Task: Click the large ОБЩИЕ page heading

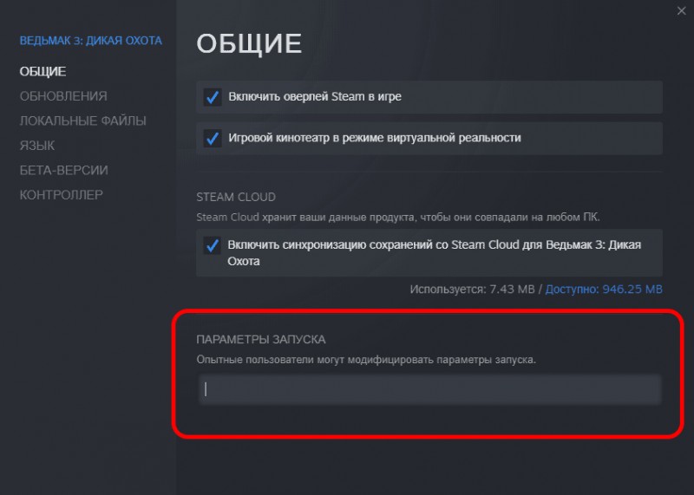Action: pos(249,43)
